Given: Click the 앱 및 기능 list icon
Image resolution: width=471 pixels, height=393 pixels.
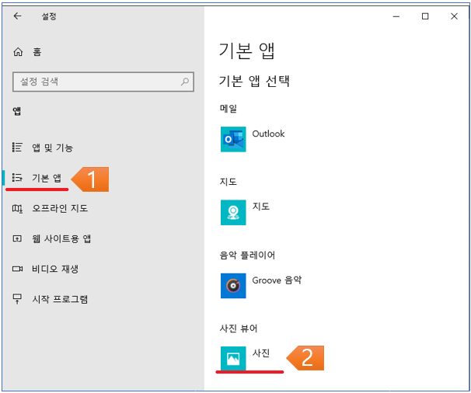Looking at the screenshot, I should (17, 147).
